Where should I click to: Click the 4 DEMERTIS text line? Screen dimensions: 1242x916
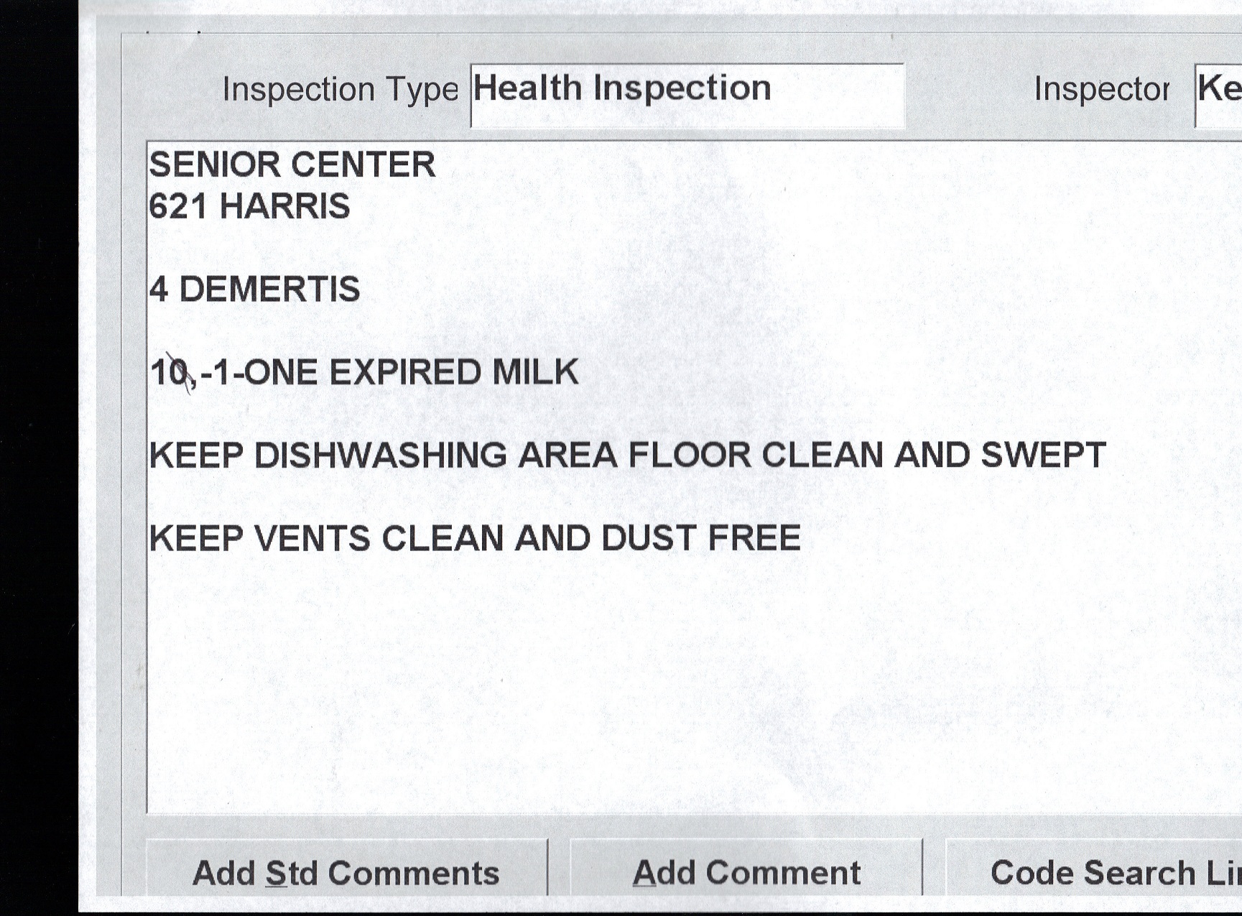click(254, 290)
